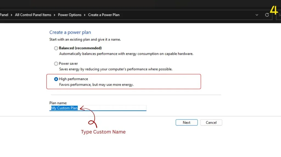This screenshot has width=281, height=157.
Task: Click the refresh icon in address bar
Action: [267, 15]
